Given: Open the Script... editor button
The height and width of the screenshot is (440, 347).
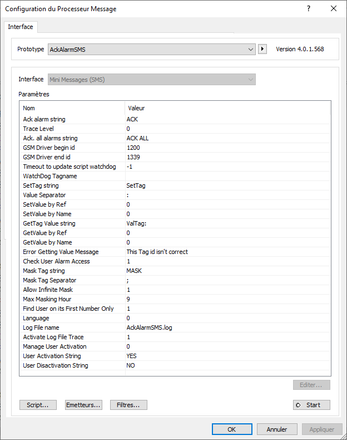Looking at the screenshot, I should tap(38, 405).
